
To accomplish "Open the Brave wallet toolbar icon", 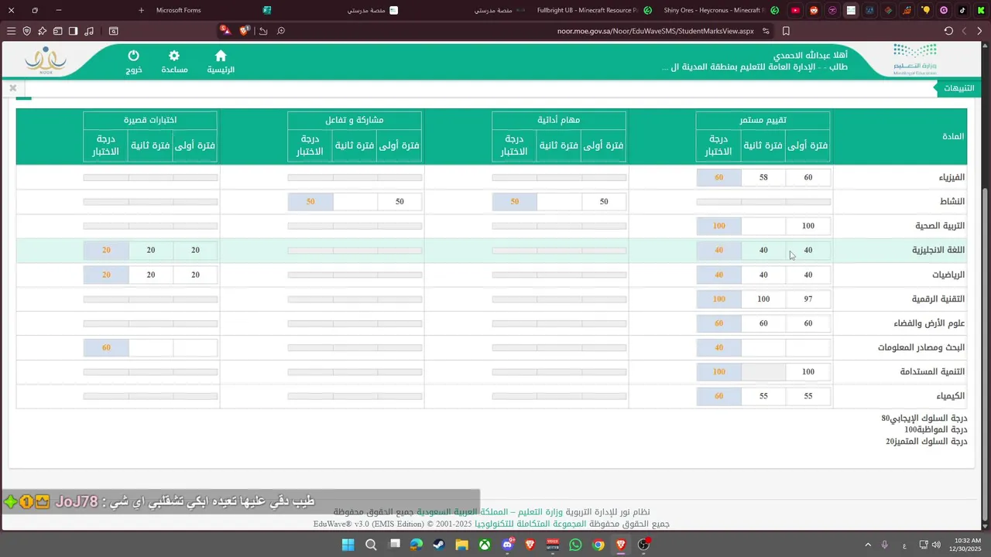I will point(57,31).
